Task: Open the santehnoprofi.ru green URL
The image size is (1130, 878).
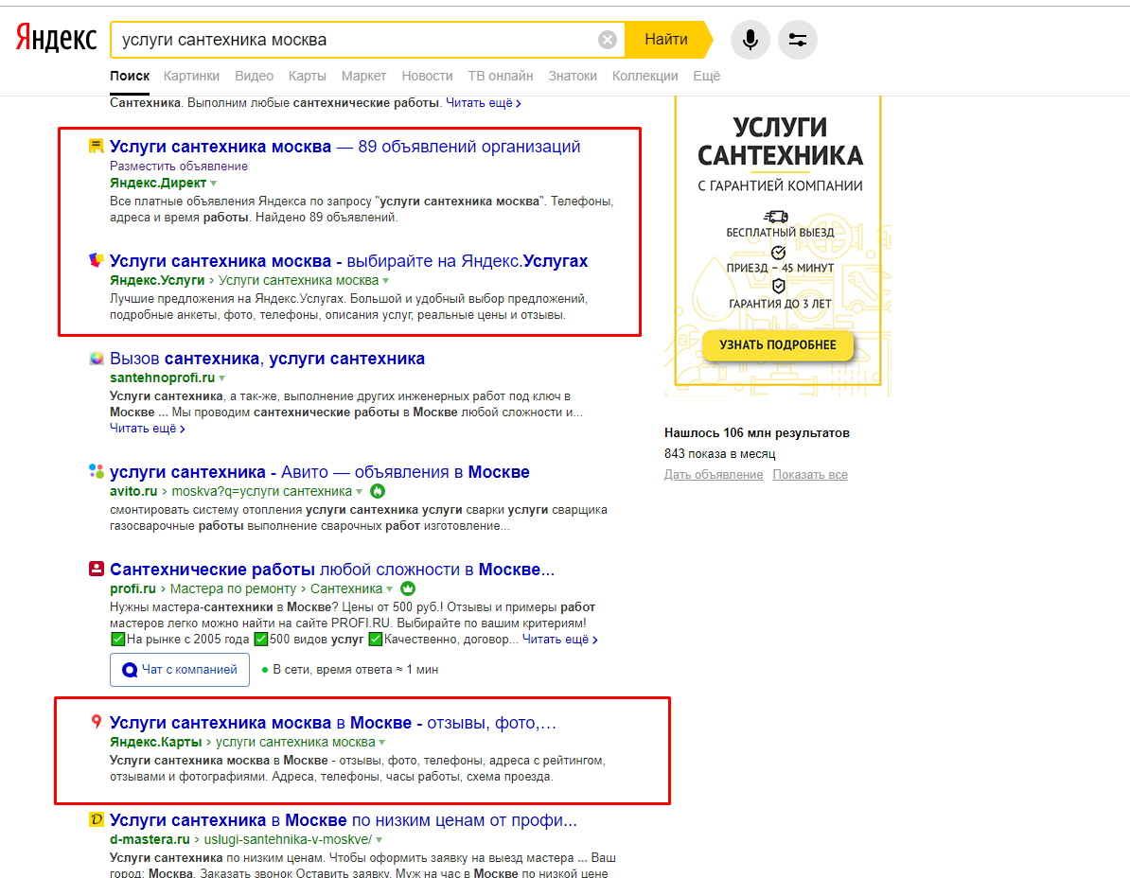Action: pyautogui.click(x=162, y=378)
